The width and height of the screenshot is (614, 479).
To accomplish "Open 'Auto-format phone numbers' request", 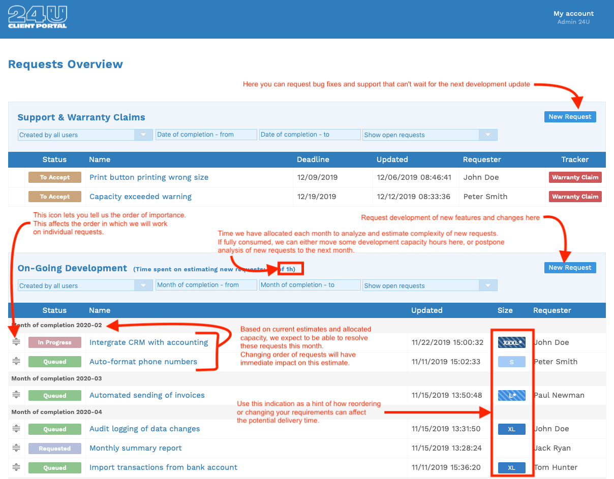I will [143, 362].
